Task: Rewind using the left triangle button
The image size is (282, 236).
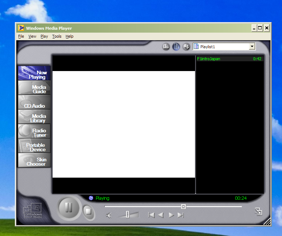Action: (x=161, y=215)
